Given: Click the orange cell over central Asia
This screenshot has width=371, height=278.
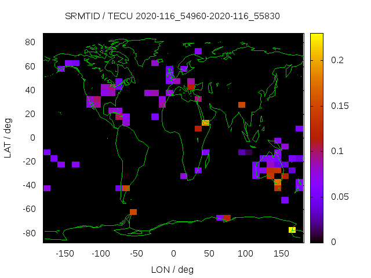Looking at the screenshot, I should [x=242, y=105].
